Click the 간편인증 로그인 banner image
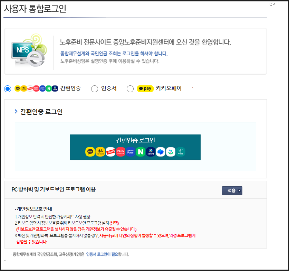Screen dimensions: 289x271 tap(135, 147)
